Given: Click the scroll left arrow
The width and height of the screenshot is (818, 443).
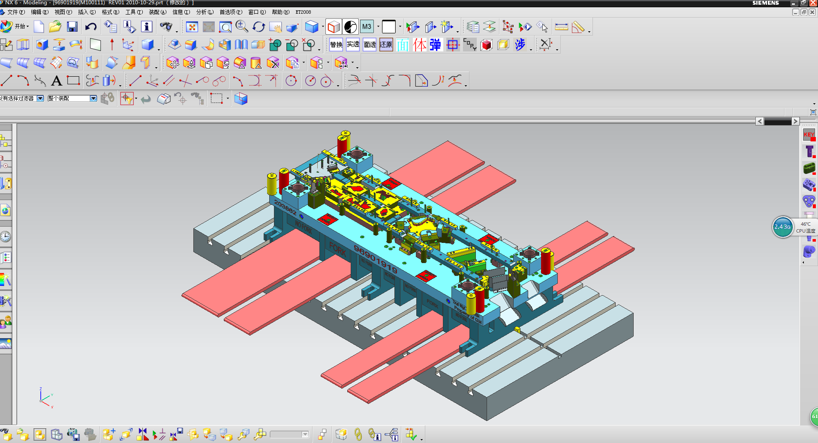Looking at the screenshot, I should click(x=760, y=121).
